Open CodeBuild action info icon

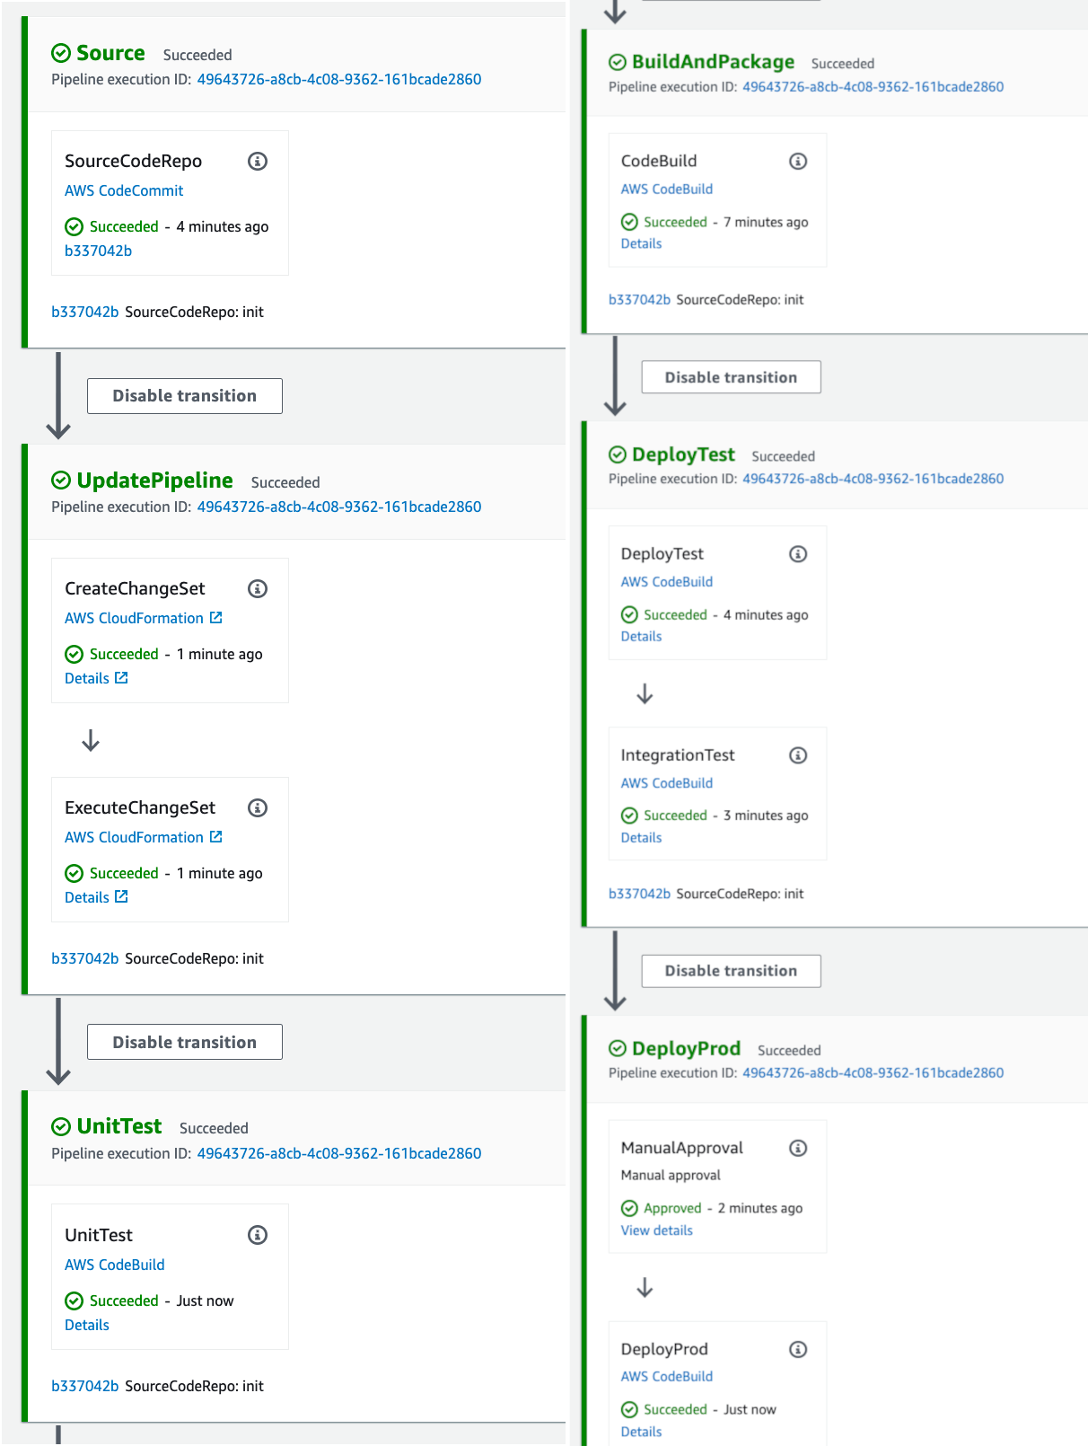pos(798,162)
